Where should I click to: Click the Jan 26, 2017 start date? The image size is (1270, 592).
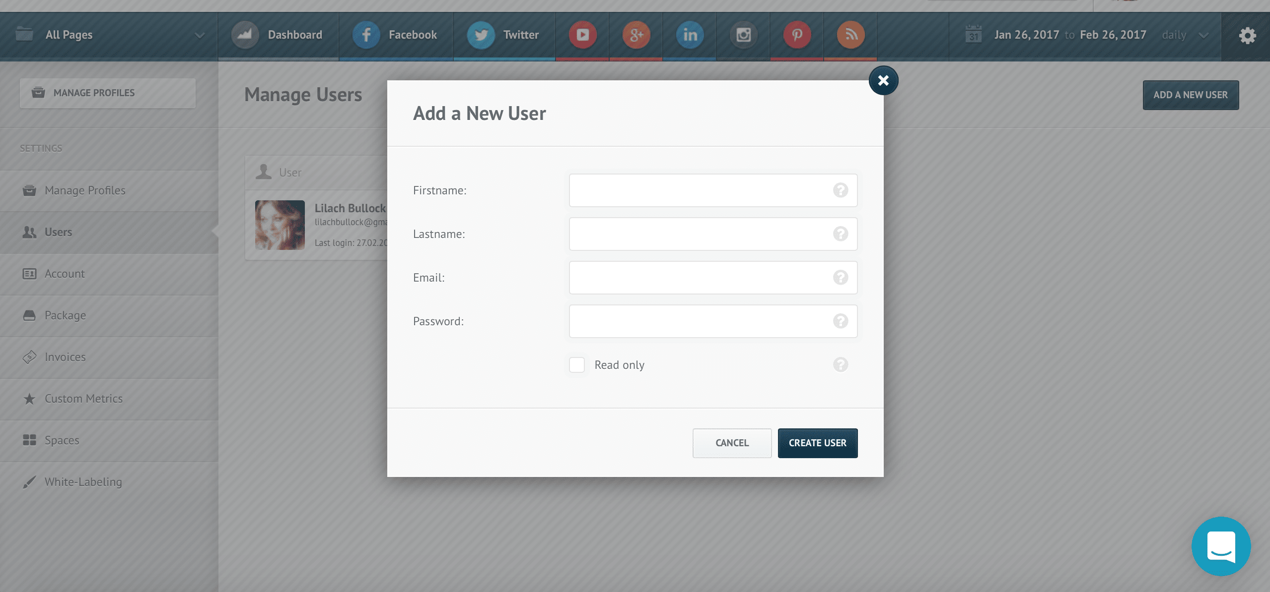click(x=1027, y=35)
